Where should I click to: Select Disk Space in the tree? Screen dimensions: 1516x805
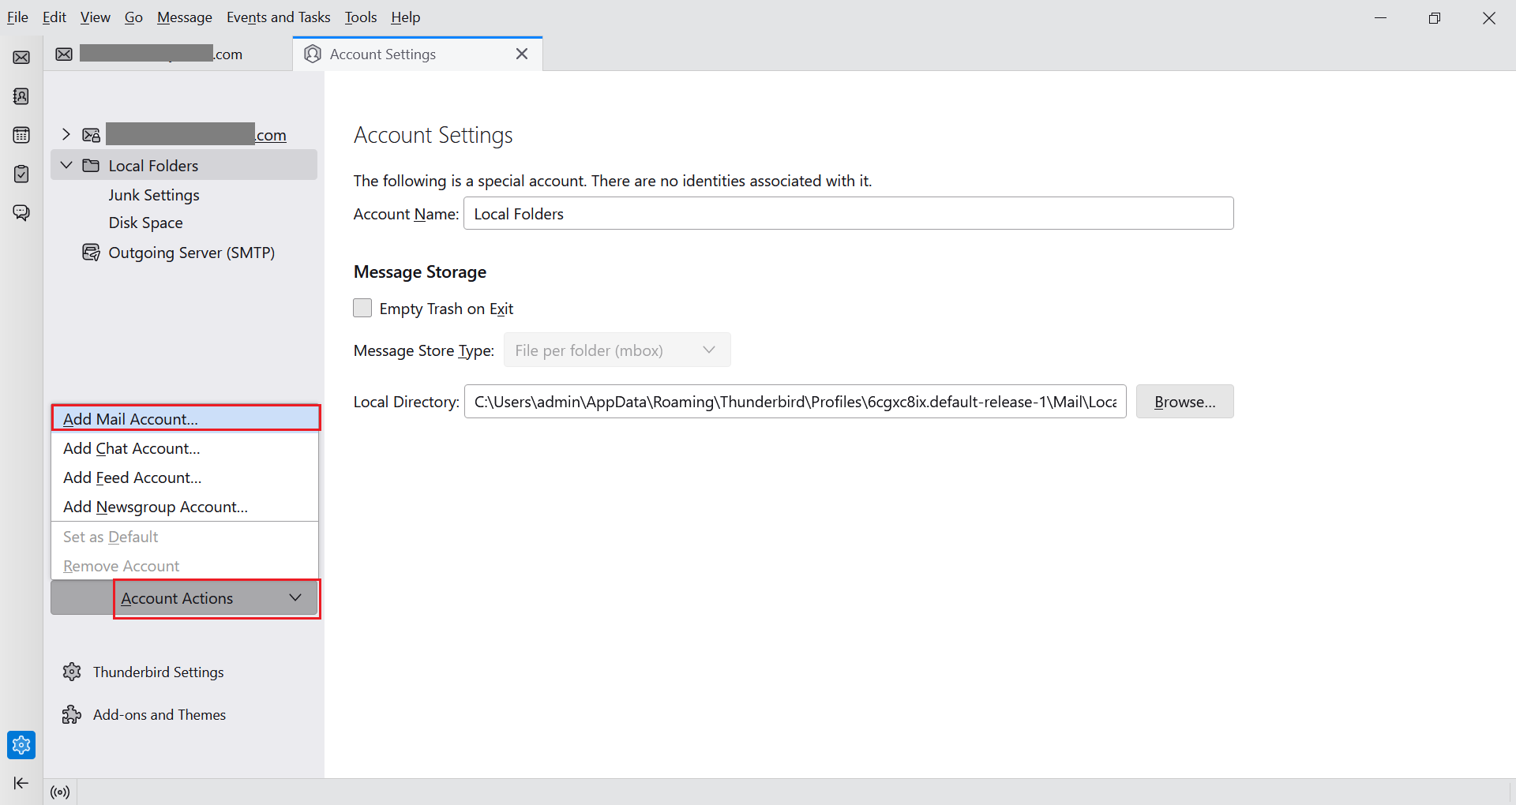pyautogui.click(x=145, y=223)
